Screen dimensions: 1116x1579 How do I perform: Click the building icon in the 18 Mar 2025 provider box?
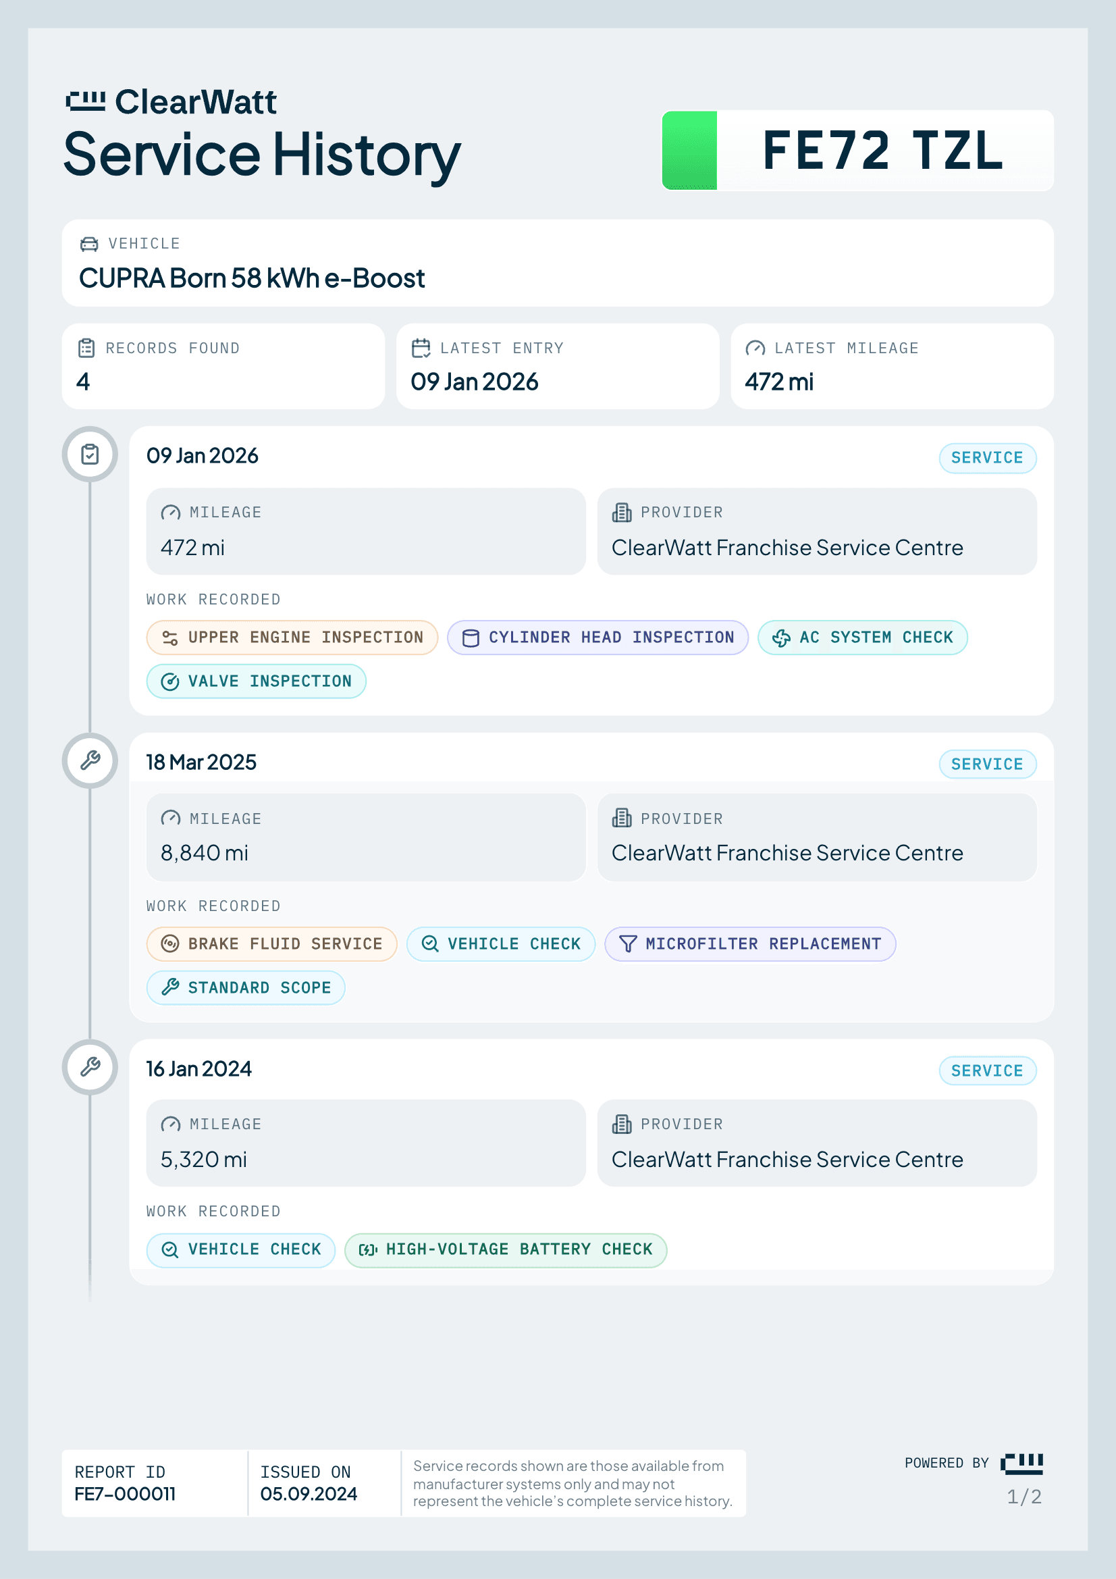[622, 819]
